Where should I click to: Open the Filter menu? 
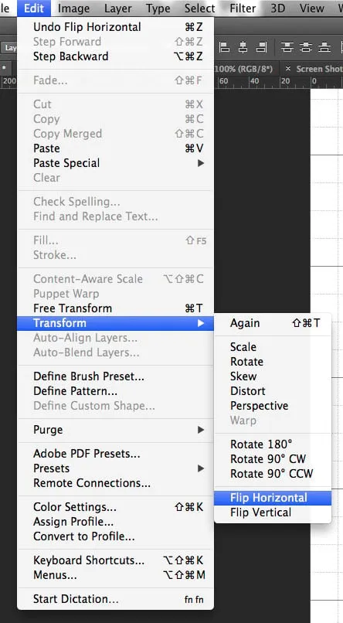[243, 8]
